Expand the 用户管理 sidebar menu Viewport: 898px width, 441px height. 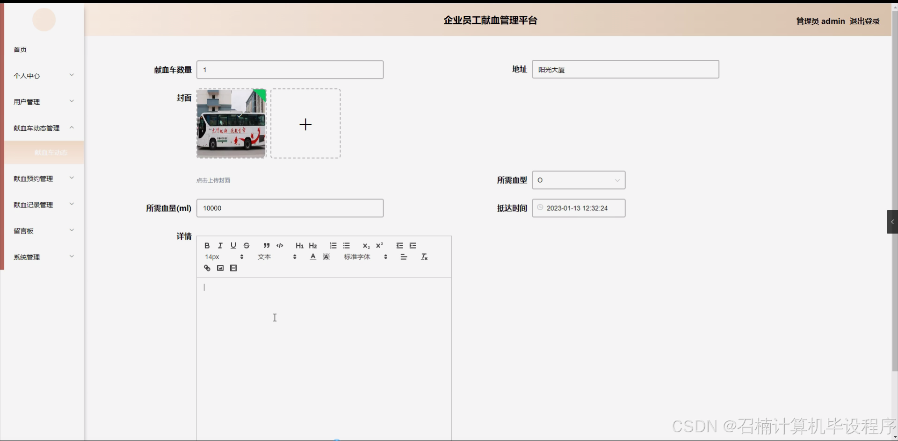[x=44, y=102]
